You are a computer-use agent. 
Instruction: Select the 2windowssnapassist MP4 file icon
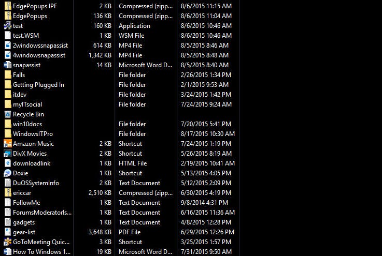point(7,46)
